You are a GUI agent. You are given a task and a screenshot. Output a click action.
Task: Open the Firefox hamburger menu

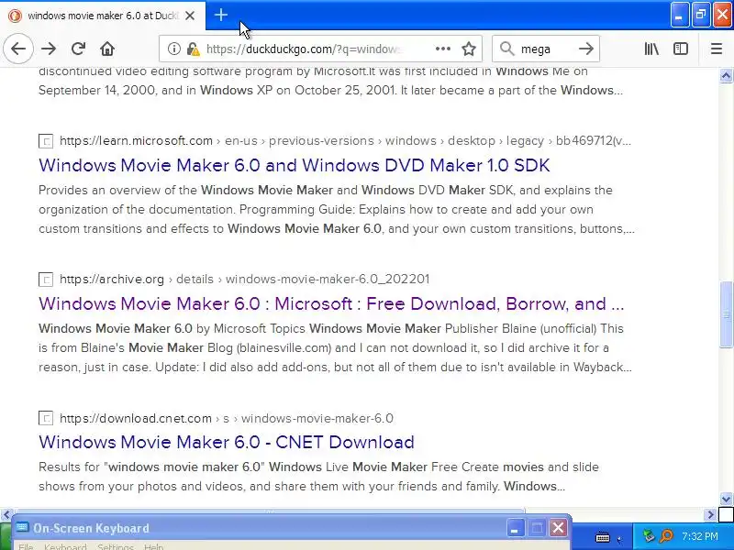(717, 49)
